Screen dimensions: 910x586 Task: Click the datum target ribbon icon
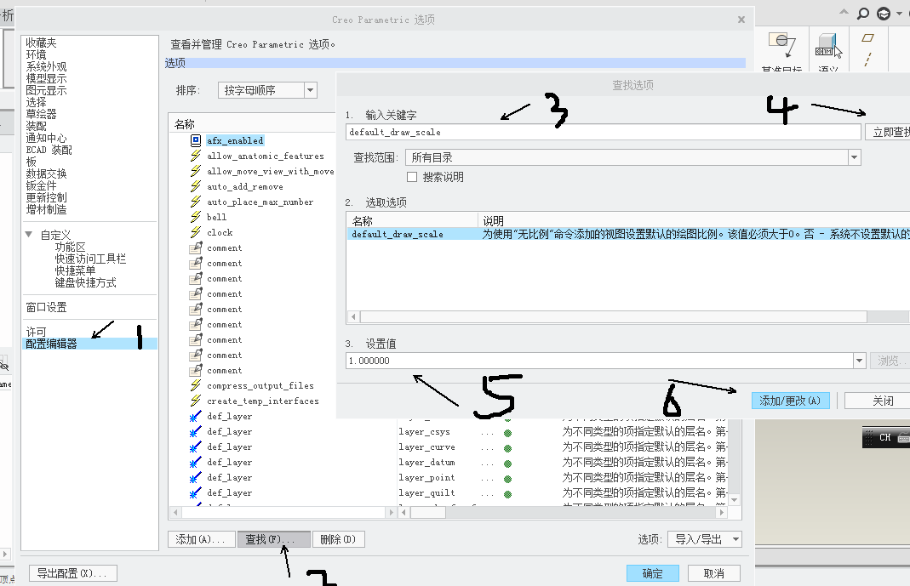pyautogui.click(x=782, y=44)
